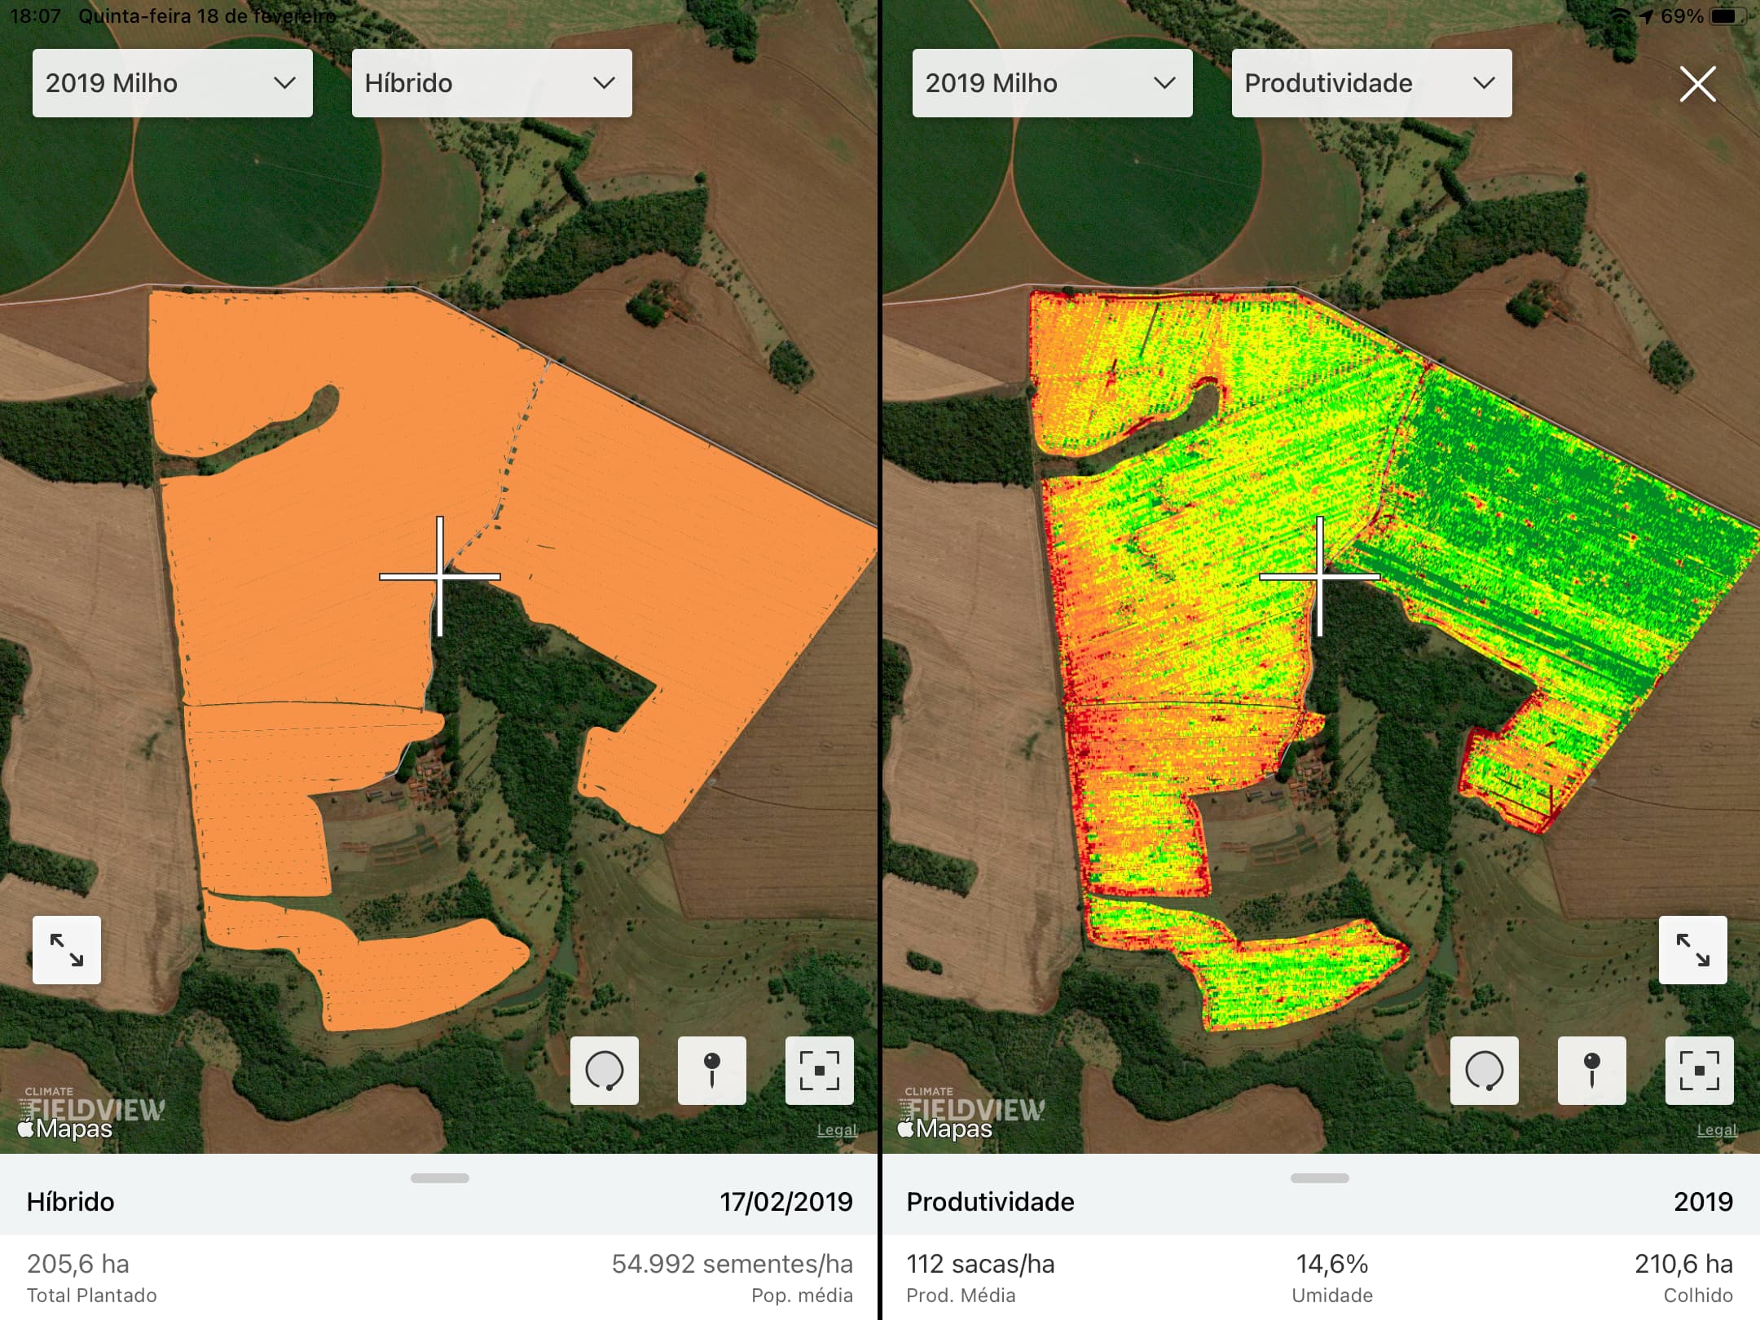Viewport: 1760px width, 1320px height.
Task: Open Legal link on right map
Action: [x=1717, y=1130]
